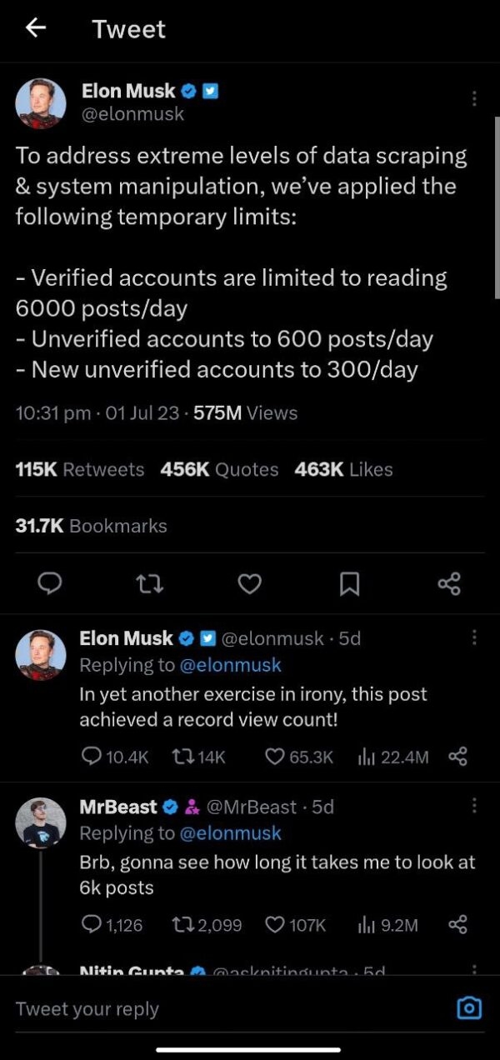The width and height of the screenshot is (500, 1060).
Task: Click the scrollbar on the right edge
Action: [497, 208]
